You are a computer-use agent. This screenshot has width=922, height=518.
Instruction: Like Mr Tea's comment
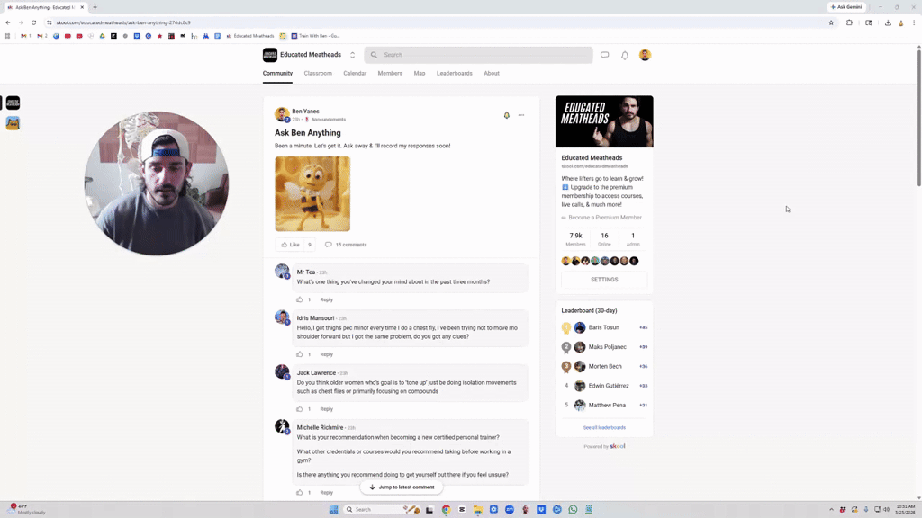click(x=299, y=299)
